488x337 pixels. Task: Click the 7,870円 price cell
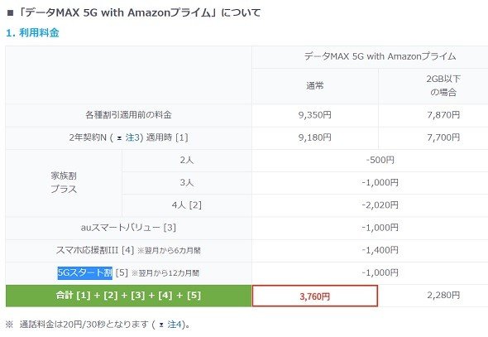[443, 115]
